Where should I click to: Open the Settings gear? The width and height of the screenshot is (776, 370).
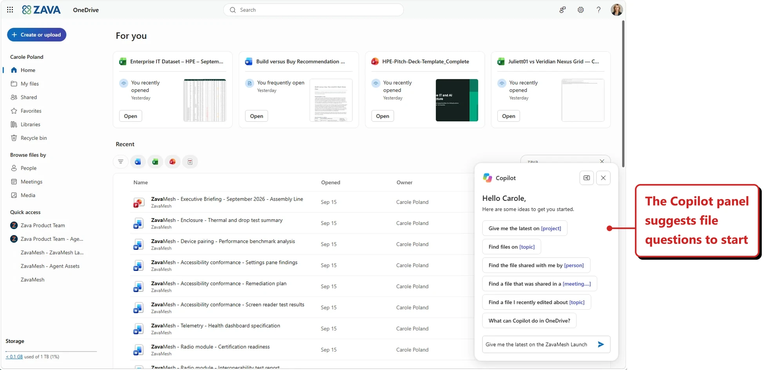click(x=580, y=10)
